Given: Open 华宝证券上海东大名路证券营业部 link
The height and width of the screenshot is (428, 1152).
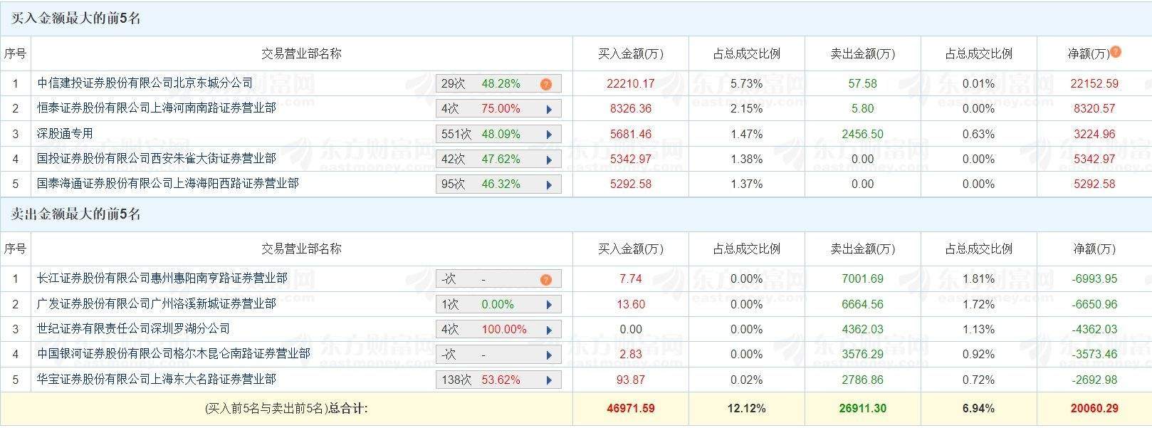Looking at the screenshot, I should 157,379.
